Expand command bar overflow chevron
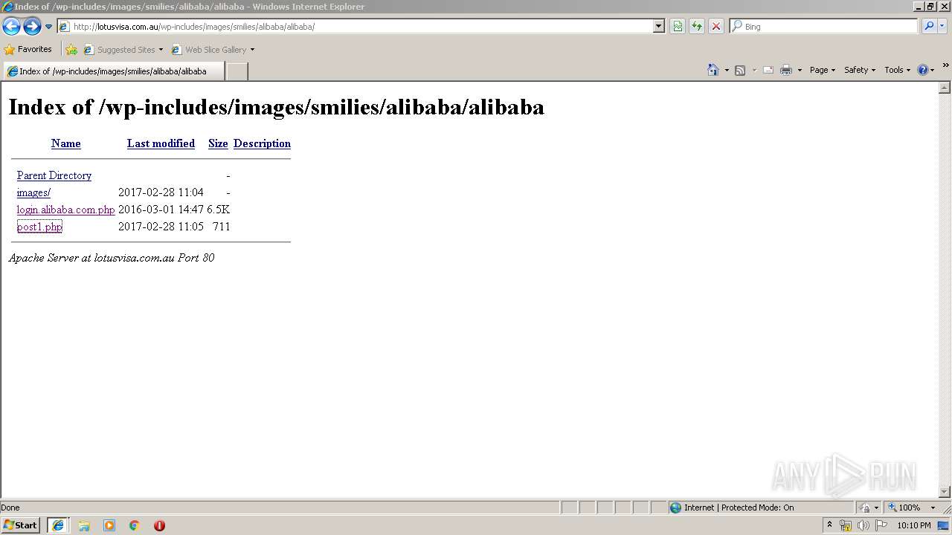The width and height of the screenshot is (952, 535). point(945,66)
